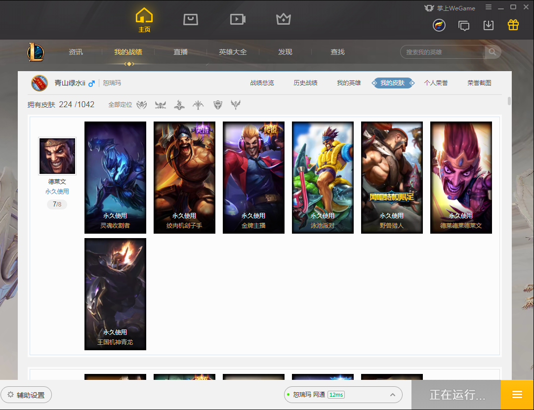Open the 绞肉机刽子手 skin card
This screenshot has height=410, width=534.
(184, 177)
